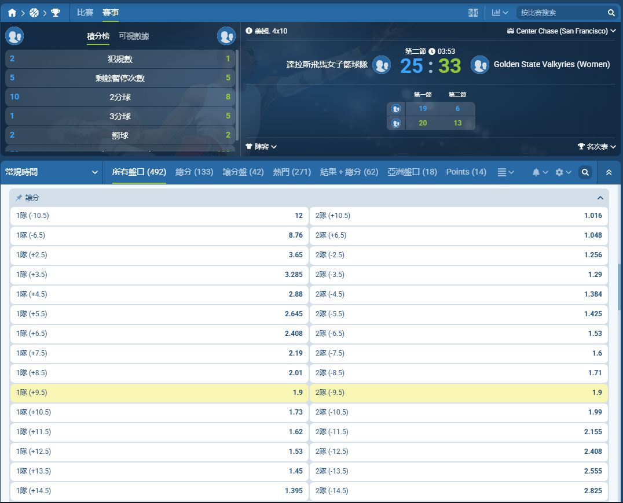Switch to the 可視數據 tab
623x503 pixels.
(x=134, y=36)
